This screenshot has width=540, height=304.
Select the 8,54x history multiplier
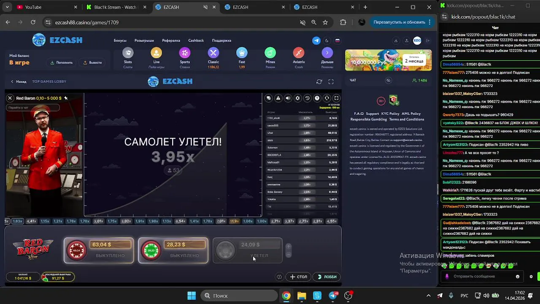pyautogui.click(x=180, y=221)
